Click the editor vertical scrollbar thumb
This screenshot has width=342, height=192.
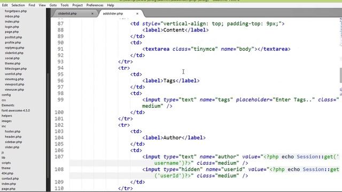[x=341, y=75]
